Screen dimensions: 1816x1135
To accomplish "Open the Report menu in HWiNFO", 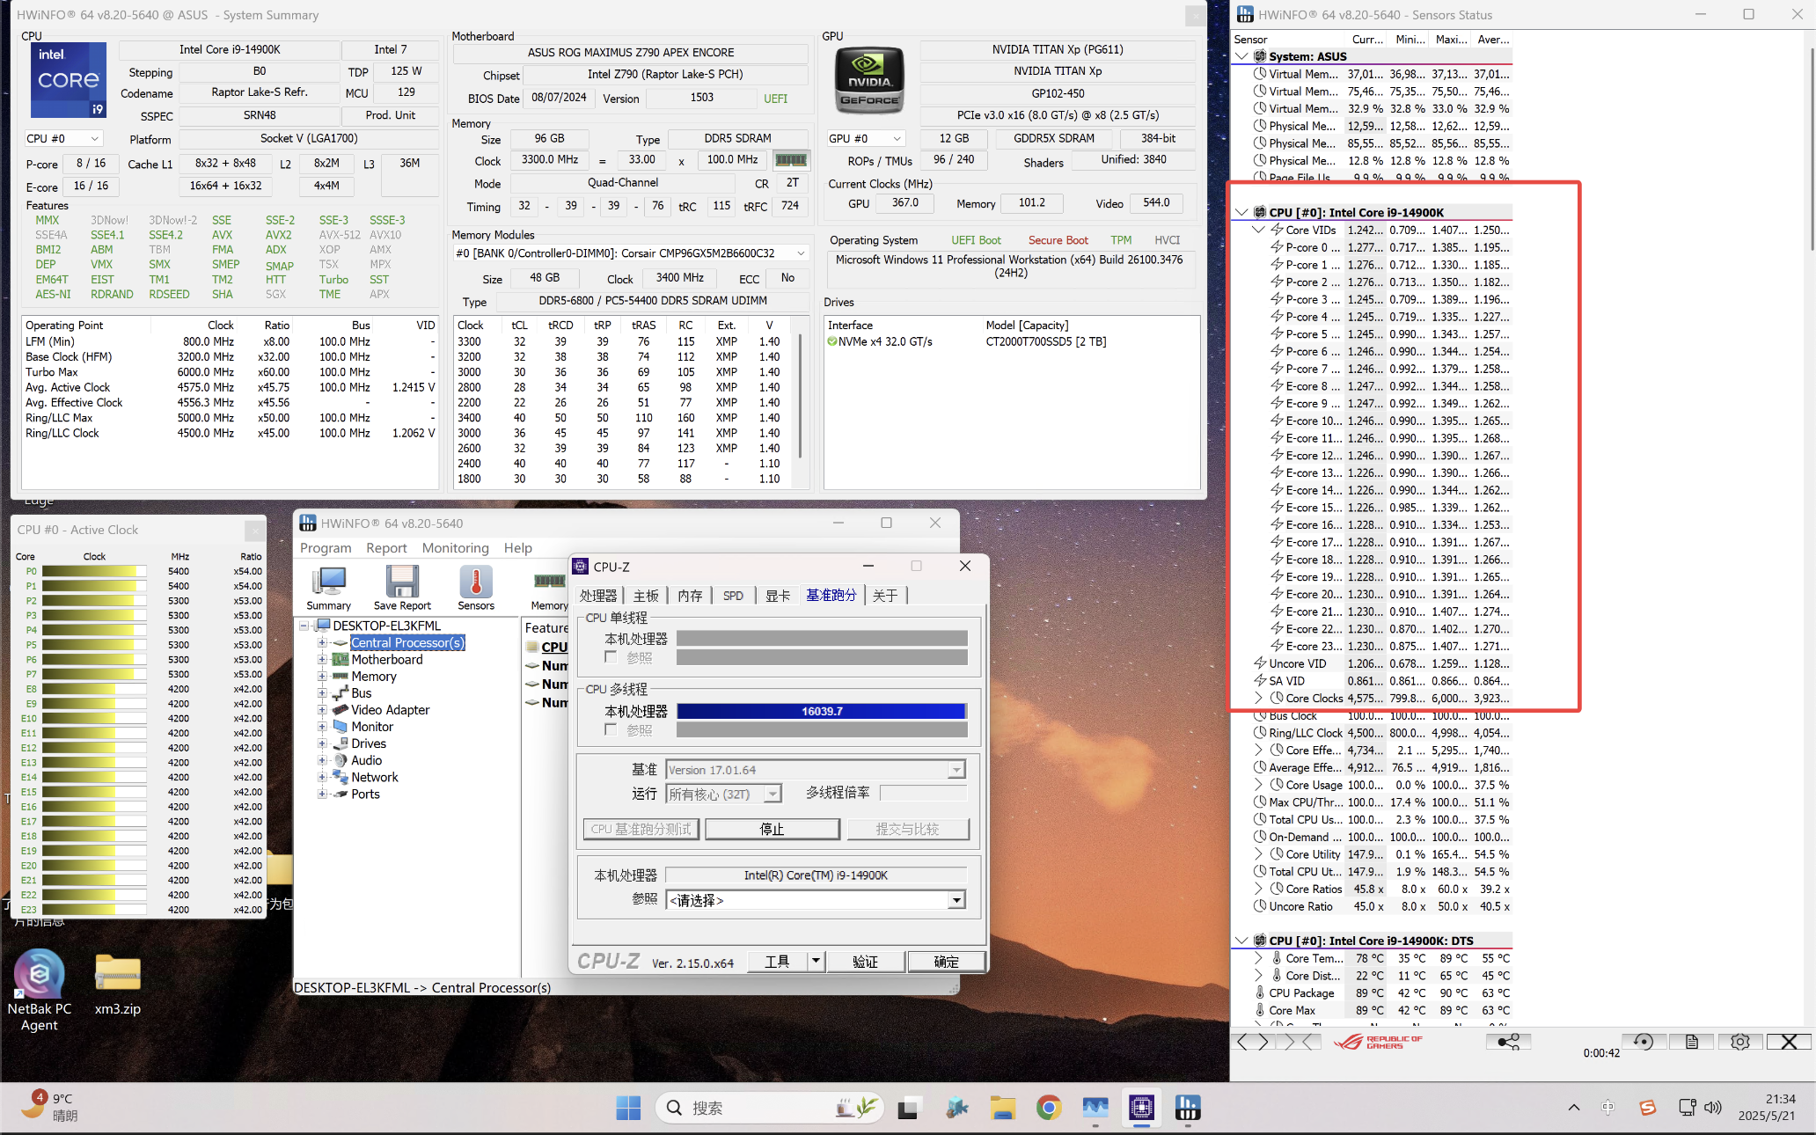I will coord(386,547).
